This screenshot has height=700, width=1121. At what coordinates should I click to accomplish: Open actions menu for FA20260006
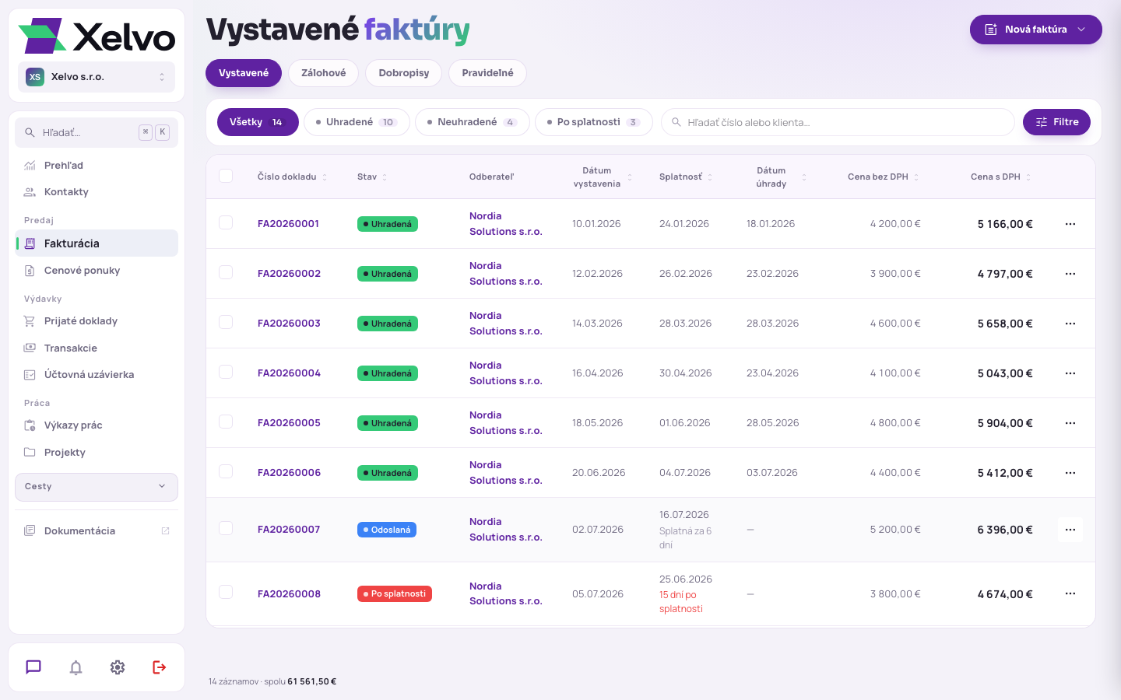pos(1070,473)
